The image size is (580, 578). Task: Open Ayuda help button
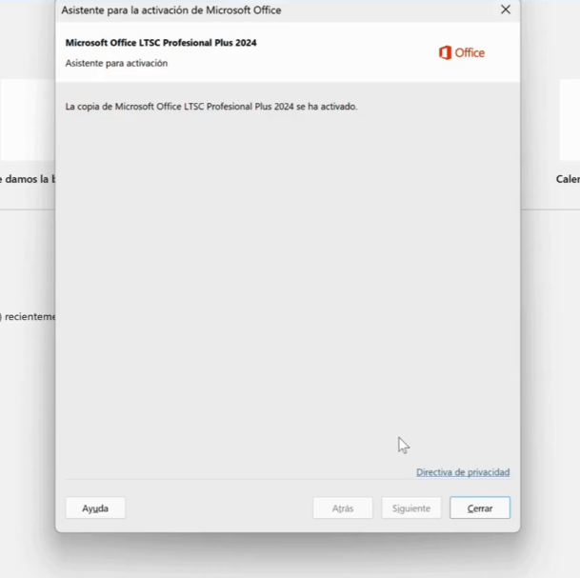(95, 508)
